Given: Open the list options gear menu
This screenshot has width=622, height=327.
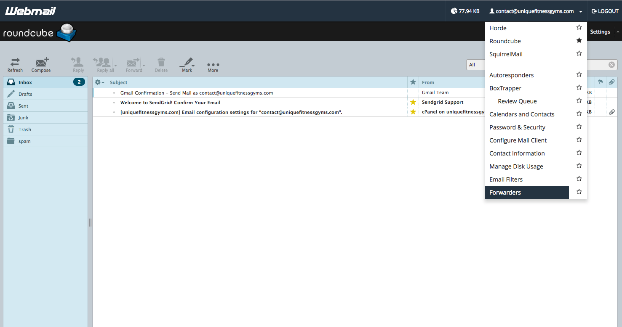Looking at the screenshot, I should point(99,82).
